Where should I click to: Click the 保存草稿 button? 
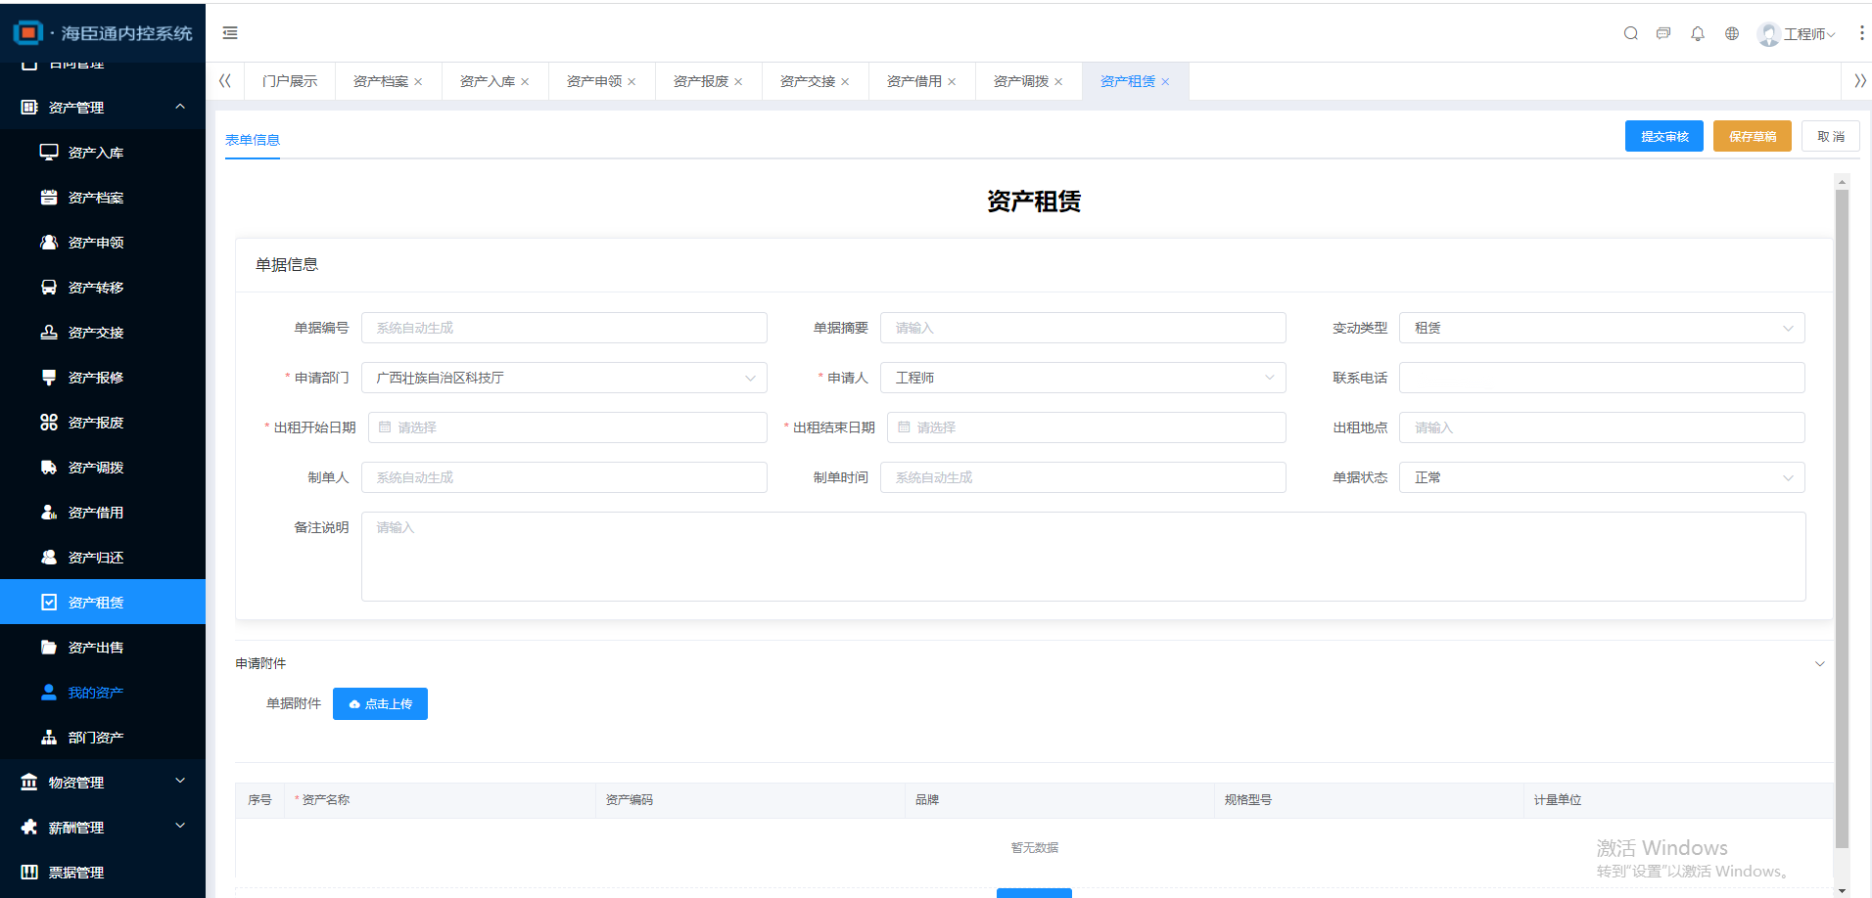pyautogui.click(x=1752, y=137)
